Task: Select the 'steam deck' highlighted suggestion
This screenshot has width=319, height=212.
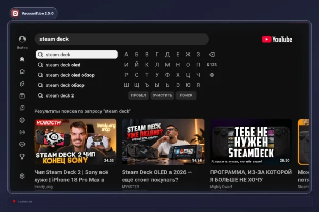Action: click(77, 55)
